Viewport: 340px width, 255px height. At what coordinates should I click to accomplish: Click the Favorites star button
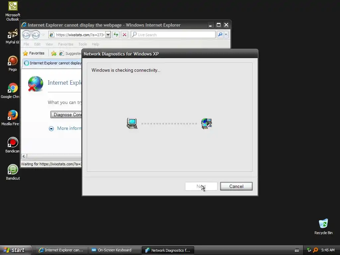(34, 53)
